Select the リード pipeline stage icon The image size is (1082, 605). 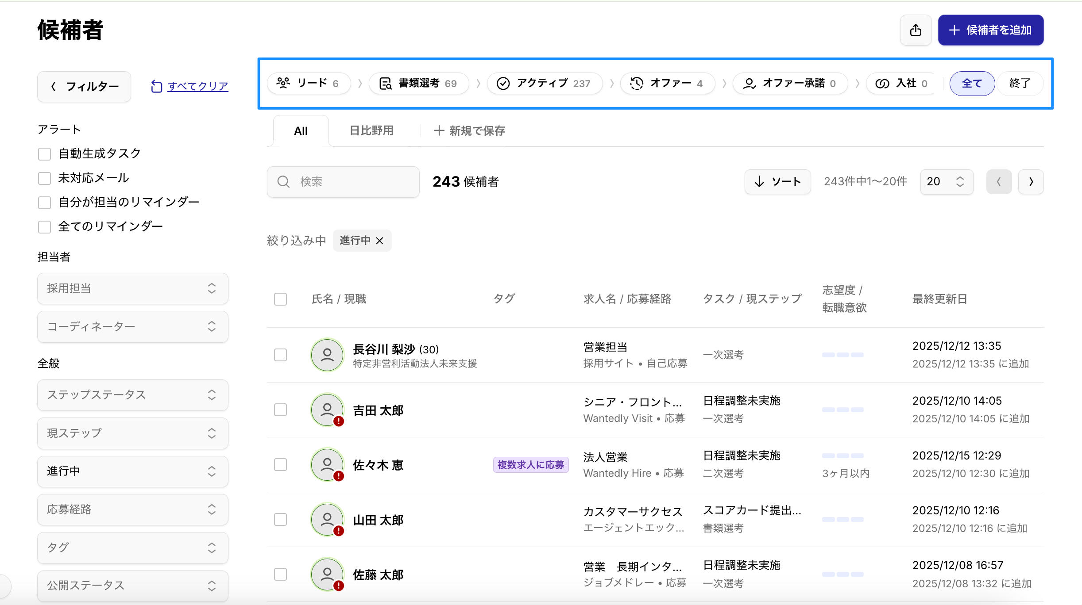pyautogui.click(x=283, y=83)
